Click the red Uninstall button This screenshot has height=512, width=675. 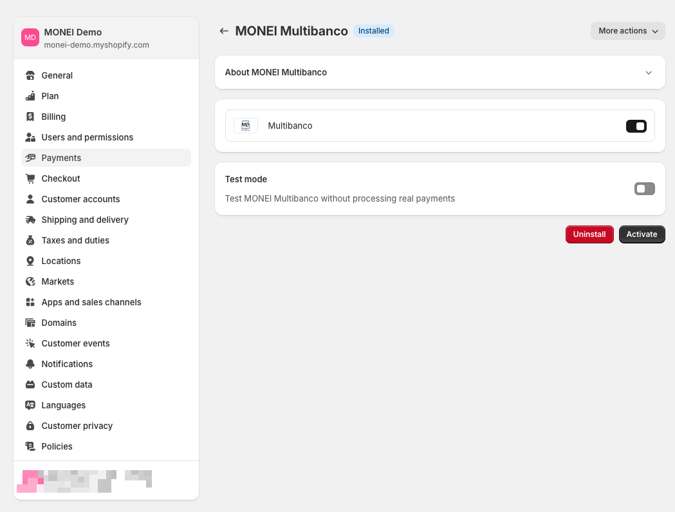coord(589,234)
